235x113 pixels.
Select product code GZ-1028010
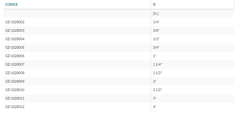(x=15, y=90)
